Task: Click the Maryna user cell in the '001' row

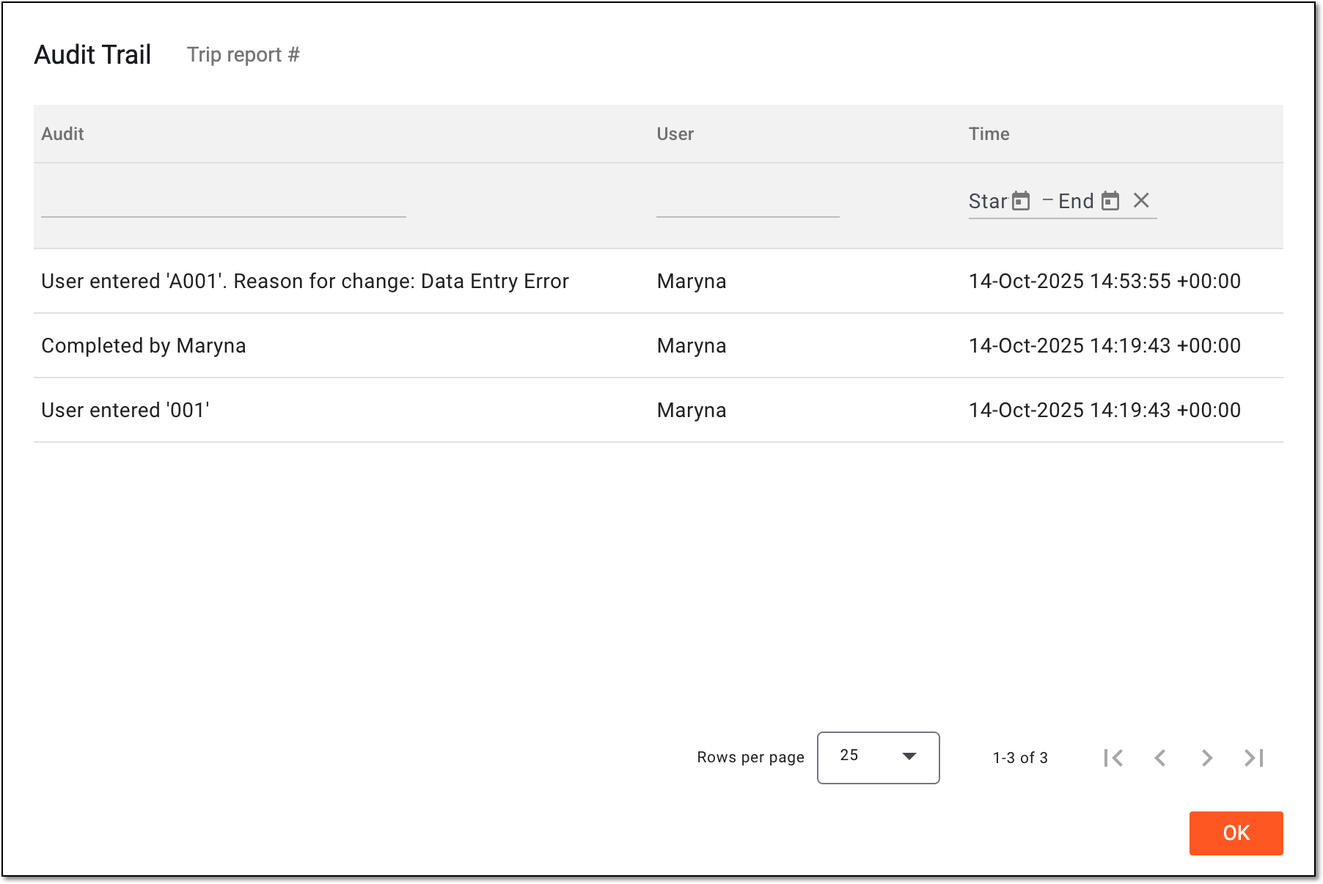Action: [692, 410]
